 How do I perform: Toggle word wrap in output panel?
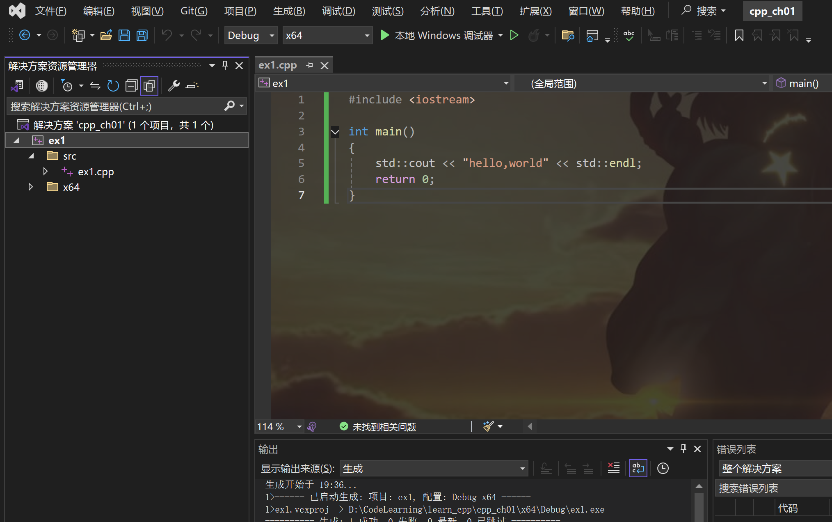pos(638,468)
